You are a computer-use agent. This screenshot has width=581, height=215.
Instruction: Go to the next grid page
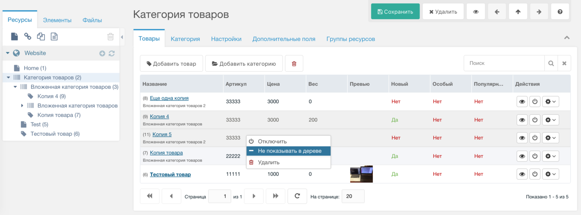pos(254,196)
